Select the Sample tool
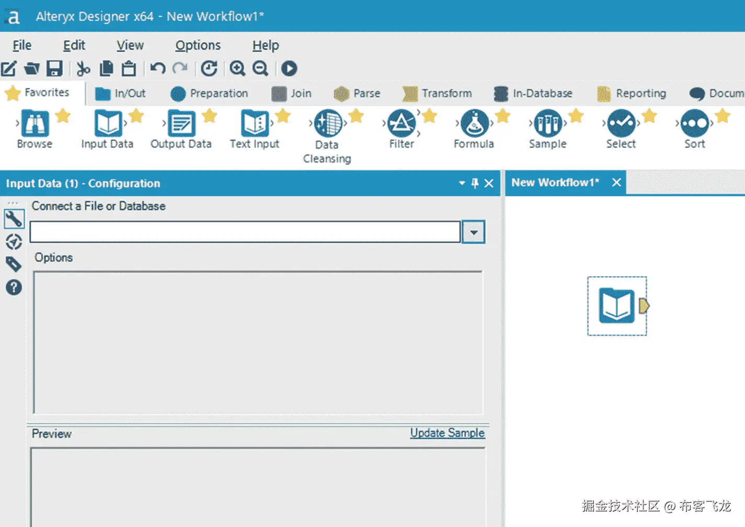 point(547,130)
